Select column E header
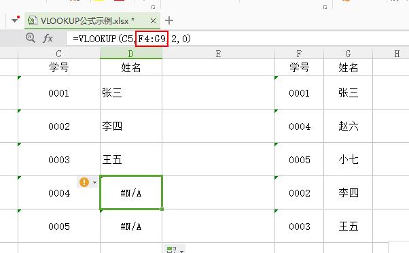The width and height of the screenshot is (409, 253). 218,54
